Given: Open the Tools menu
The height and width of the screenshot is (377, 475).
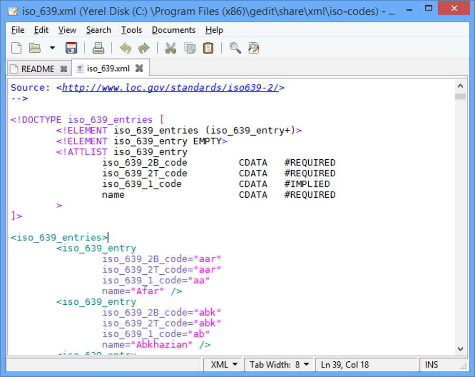Looking at the screenshot, I should coord(132,30).
